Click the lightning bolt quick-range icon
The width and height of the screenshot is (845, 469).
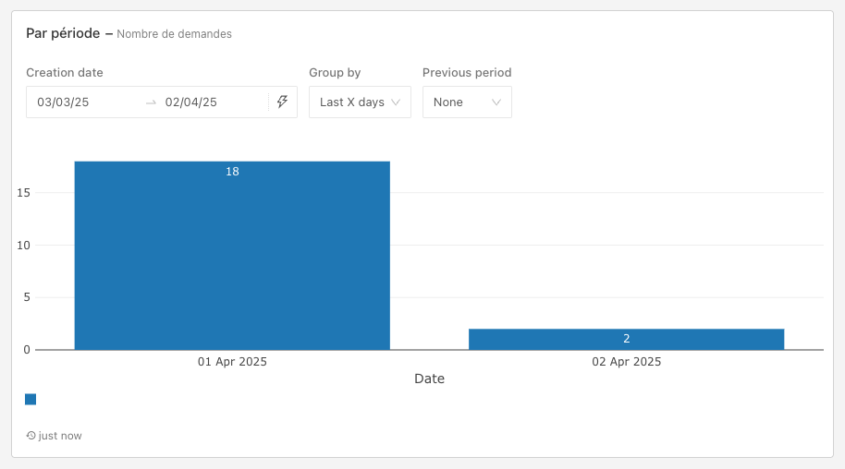(283, 102)
